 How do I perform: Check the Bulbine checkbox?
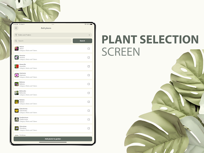click(x=89, y=102)
